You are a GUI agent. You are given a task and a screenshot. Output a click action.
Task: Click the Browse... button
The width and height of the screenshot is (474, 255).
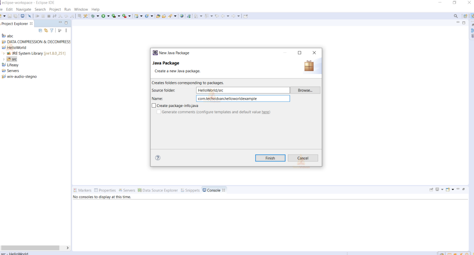click(305, 90)
